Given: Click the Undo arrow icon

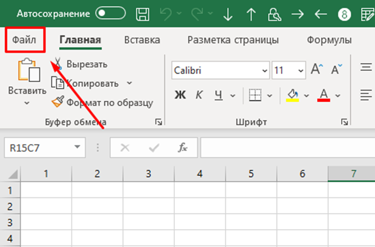Looking at the screenshot, I should point(166,14).
